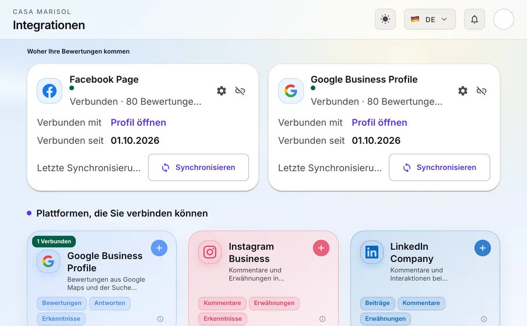Screen dimensions: 527x326
Task: Select the Instagram 'Kommentare' tag
Action: (x=222, y=303)
